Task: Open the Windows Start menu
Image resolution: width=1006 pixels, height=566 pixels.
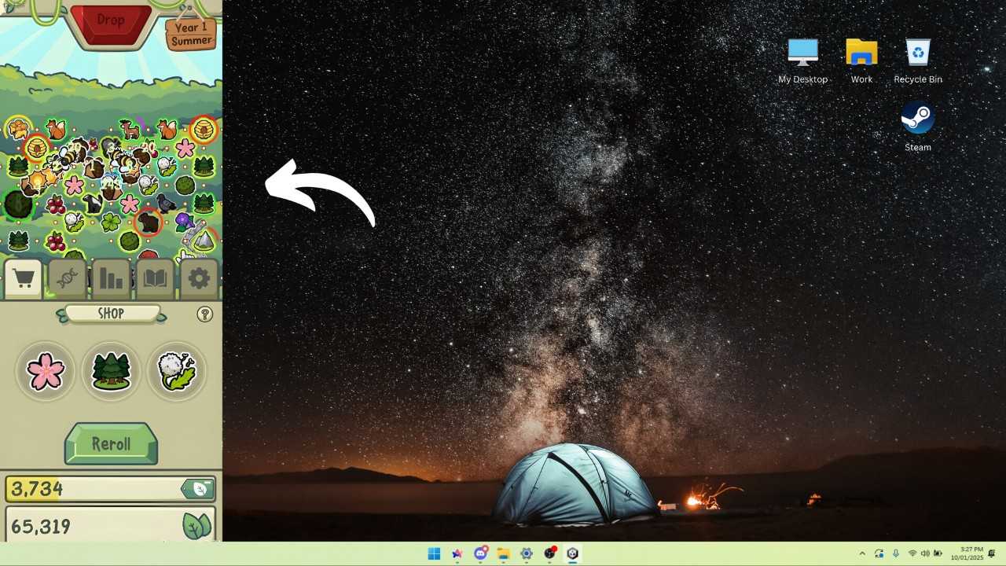Action: pos(434,553)
